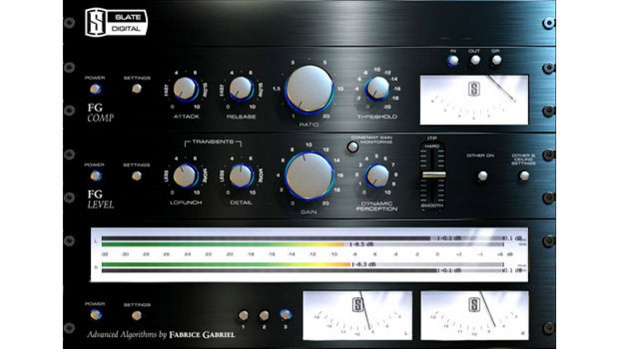Click the large Gain knob
This screenshot has width=619, height=349.
pyautogui.click(x=309, y=175)
